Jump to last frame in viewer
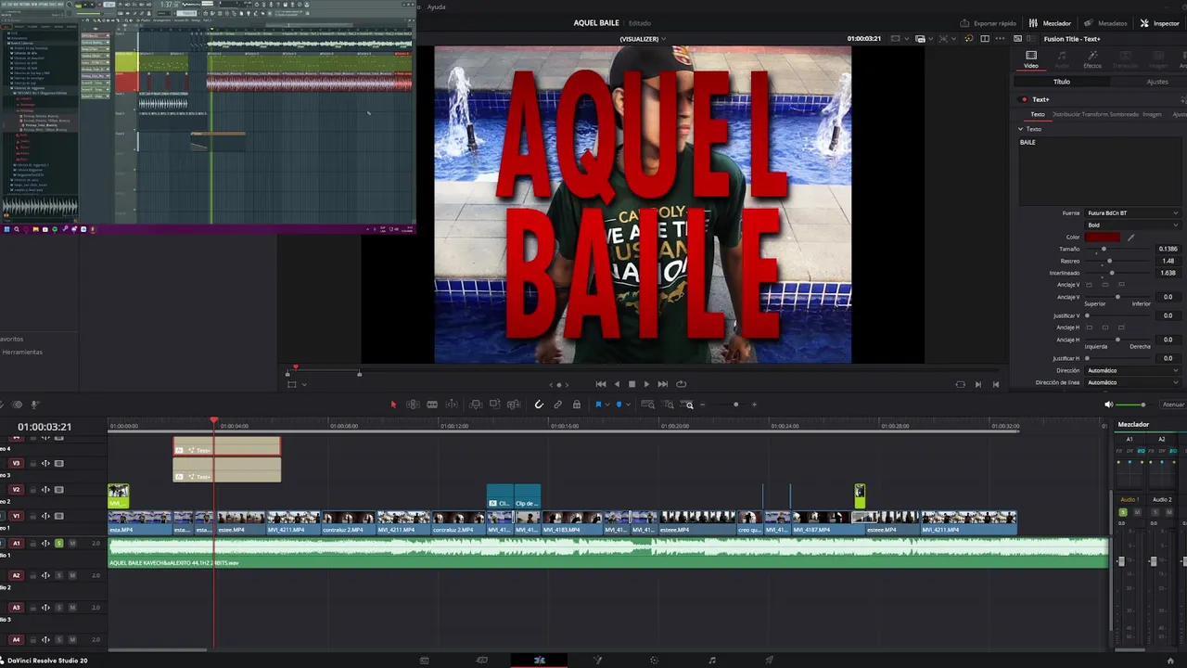1187x668 pixels. pos(662,384)
